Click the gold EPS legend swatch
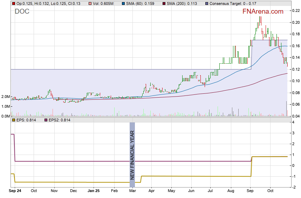301x198 pixels. [x=13, y=120]
